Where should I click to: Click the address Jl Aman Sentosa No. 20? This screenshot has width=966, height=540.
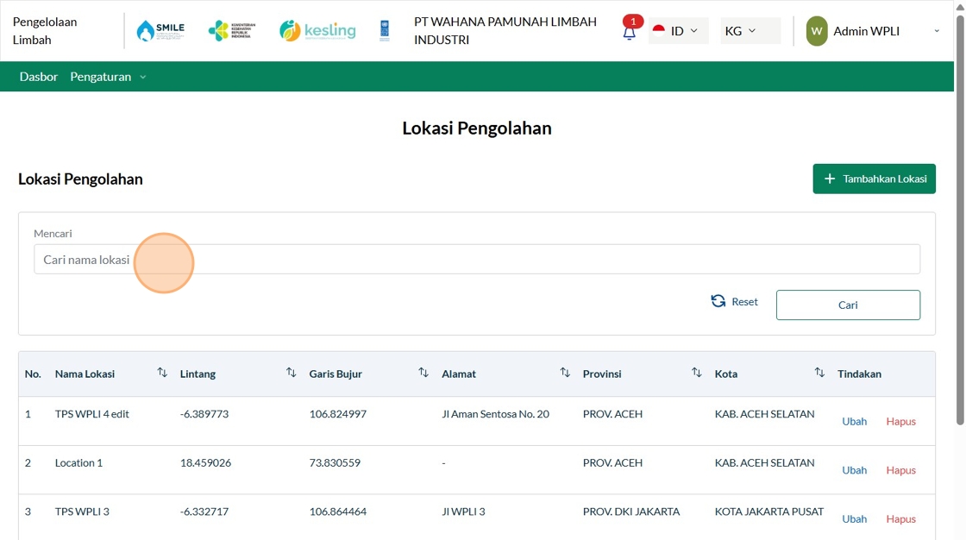pyautogui.click(x=495, y=414)
